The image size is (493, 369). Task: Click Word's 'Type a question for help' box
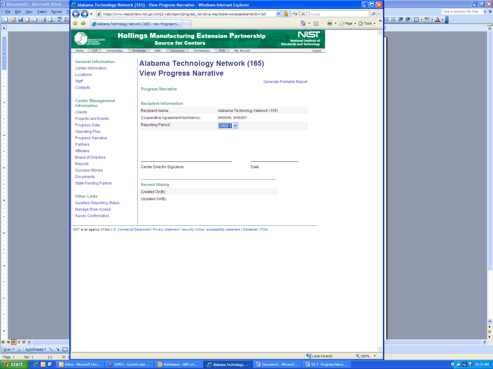click(462, 12)
